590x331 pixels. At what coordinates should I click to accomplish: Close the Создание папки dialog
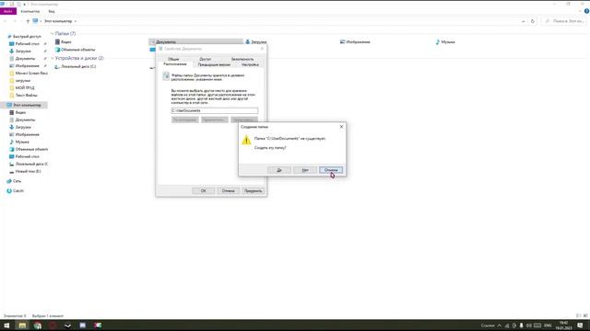341,127
